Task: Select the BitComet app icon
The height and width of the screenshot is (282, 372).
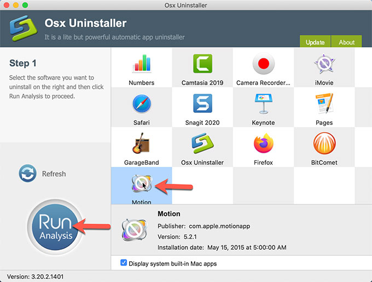Action: pyautogui.click(x=324, y=143)
